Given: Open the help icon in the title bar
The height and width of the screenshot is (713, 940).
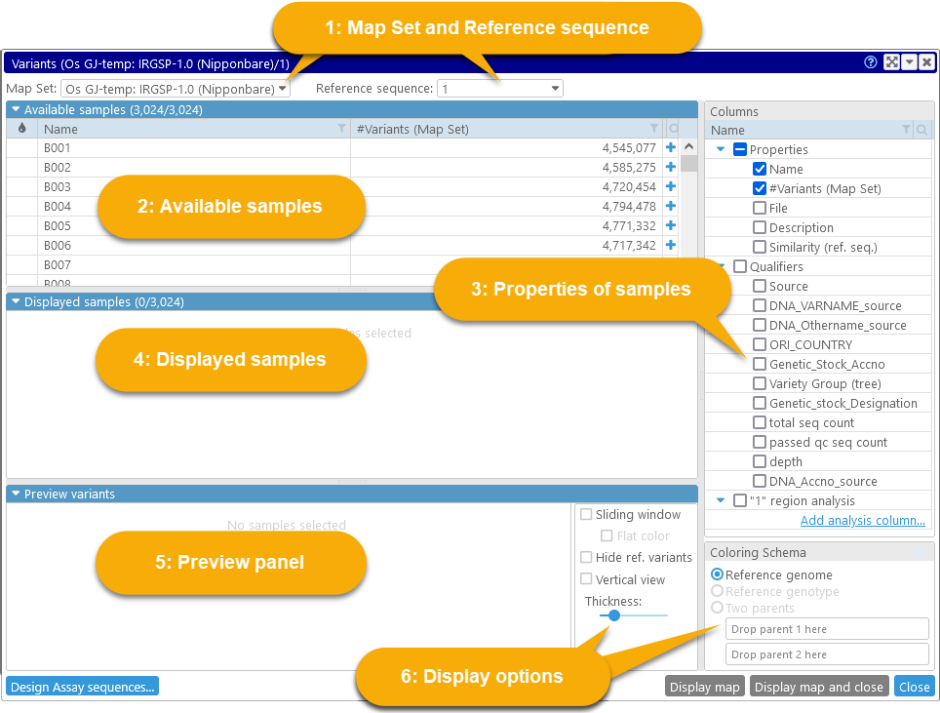Looking at the screenshot, I should (871, 62).
